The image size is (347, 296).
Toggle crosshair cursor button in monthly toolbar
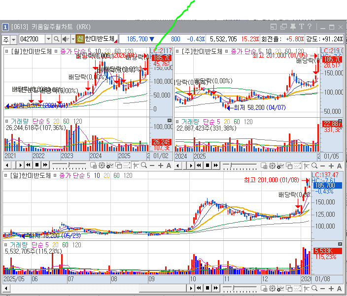(x=136, y=165)
